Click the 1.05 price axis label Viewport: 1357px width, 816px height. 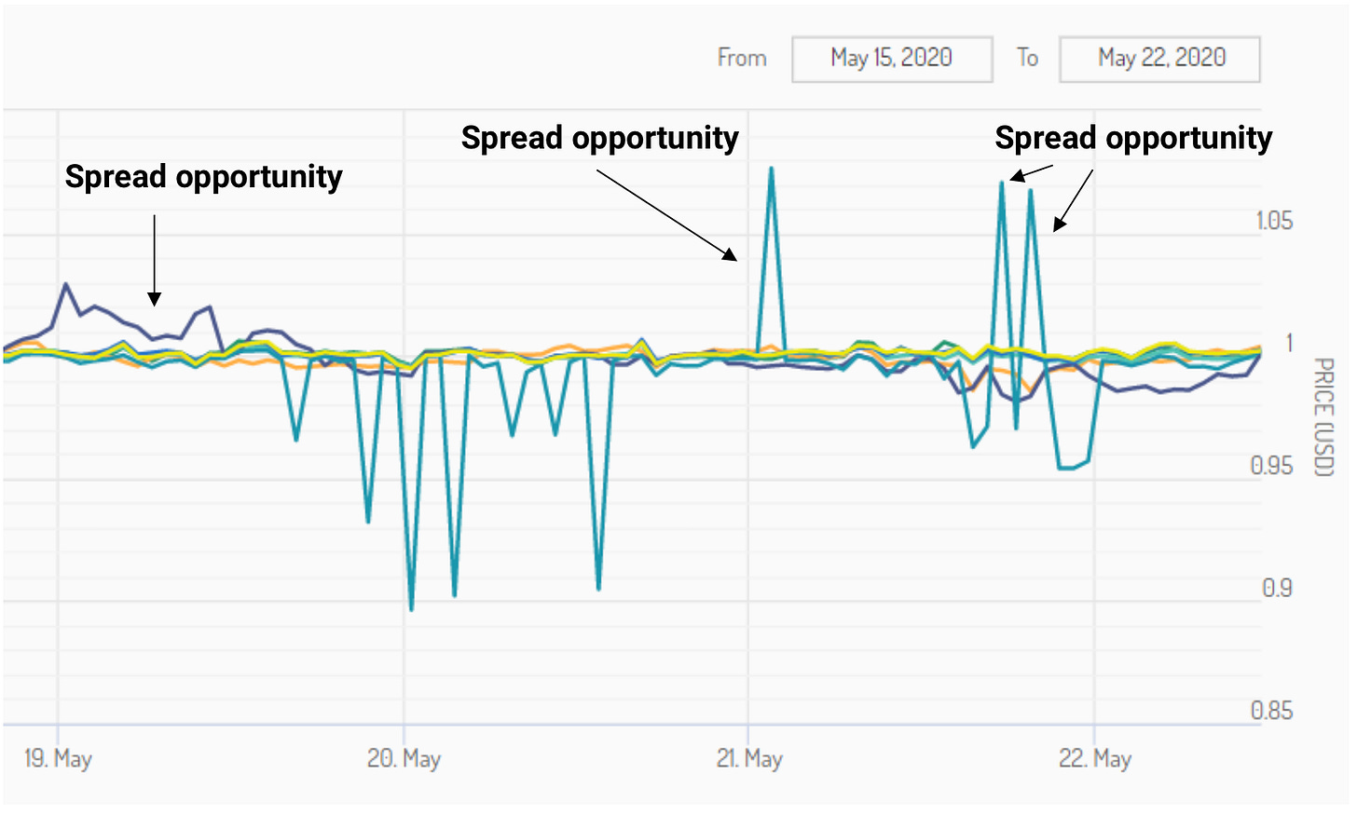pos(1274,221)
